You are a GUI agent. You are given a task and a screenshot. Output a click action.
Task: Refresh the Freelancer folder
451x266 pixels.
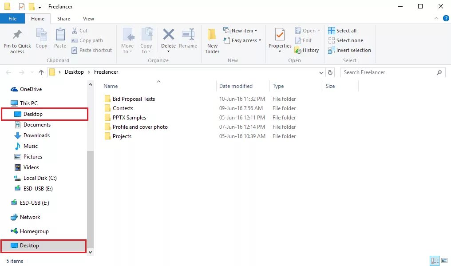click(x=330, y=72)
